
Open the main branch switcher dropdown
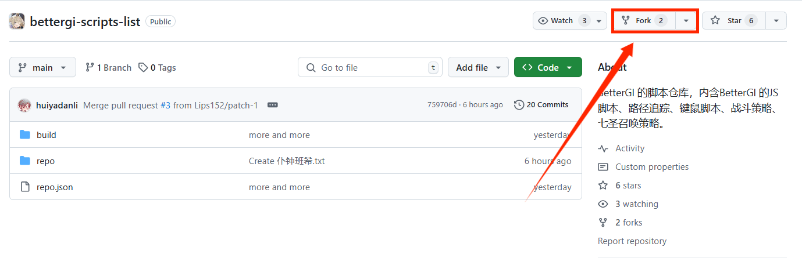[x=42, y=68]
